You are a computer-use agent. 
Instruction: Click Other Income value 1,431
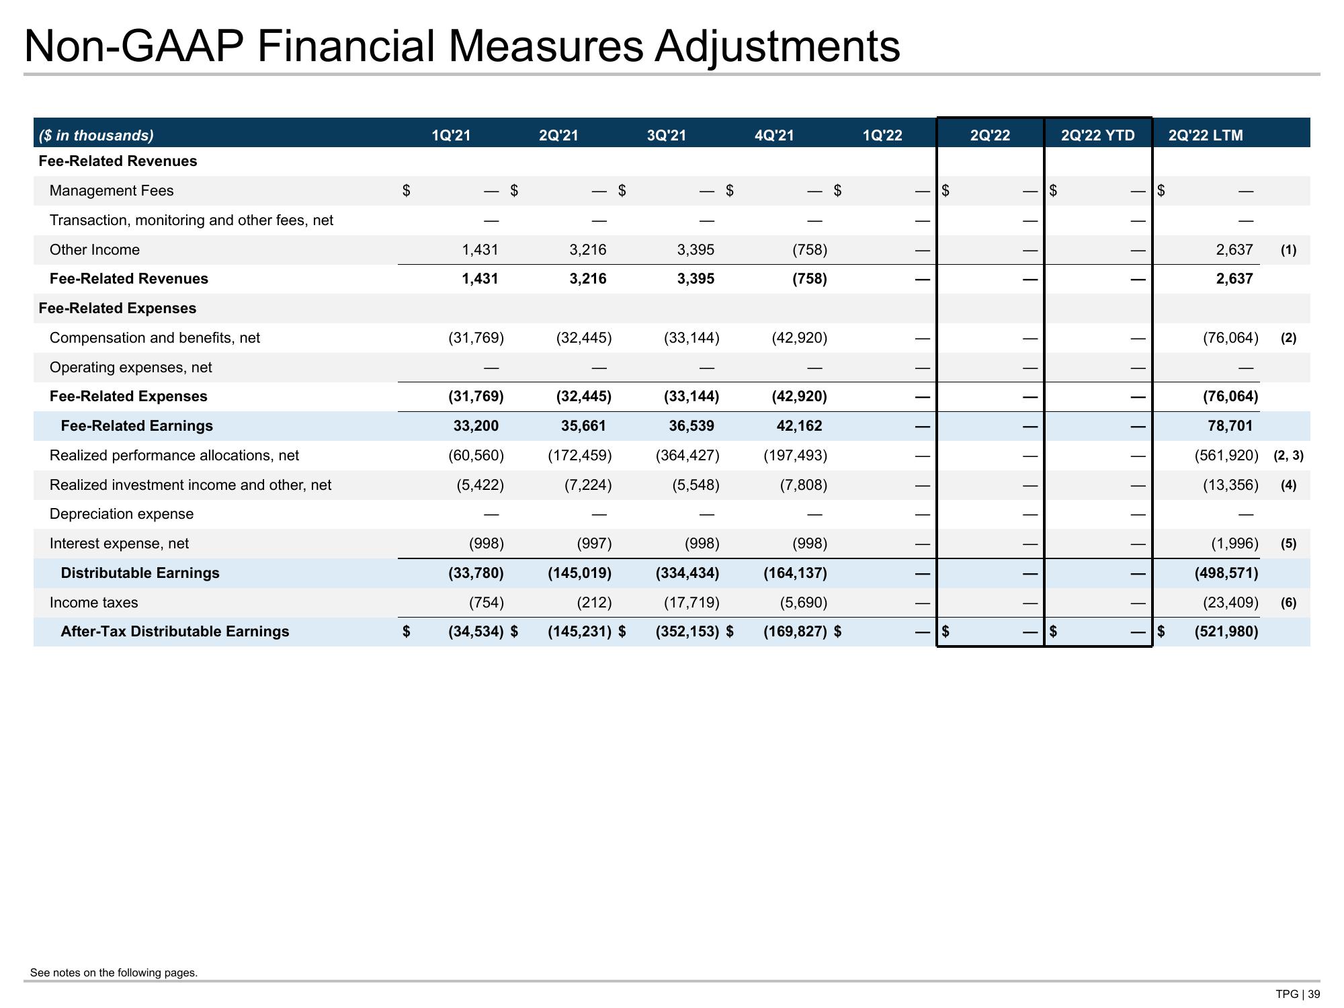tap(480, 250)
